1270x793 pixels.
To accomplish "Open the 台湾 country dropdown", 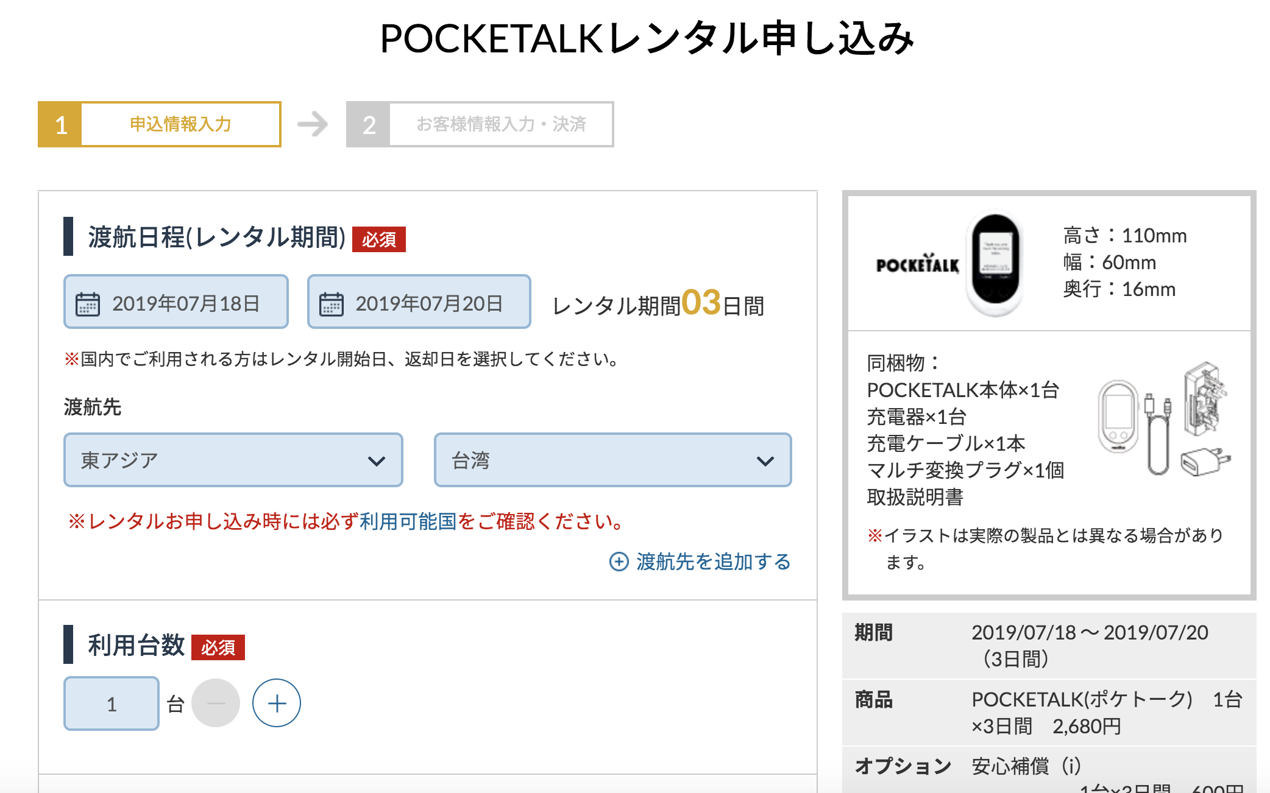I will pyautogui.click(x=612, y=460).
